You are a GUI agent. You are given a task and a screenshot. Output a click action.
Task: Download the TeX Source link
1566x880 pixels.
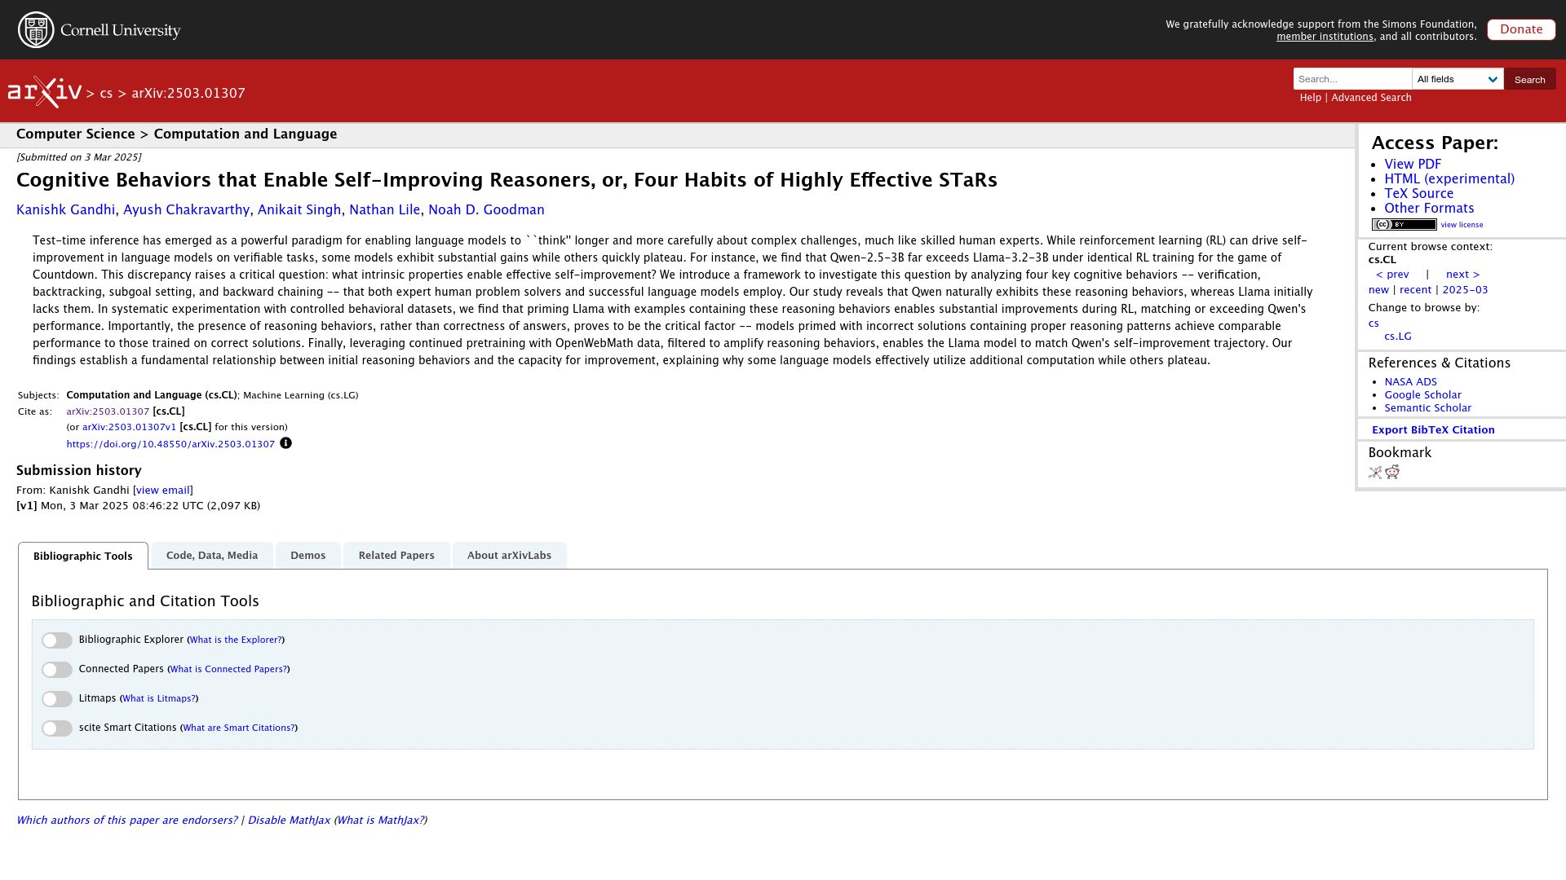pos(1418,194)
